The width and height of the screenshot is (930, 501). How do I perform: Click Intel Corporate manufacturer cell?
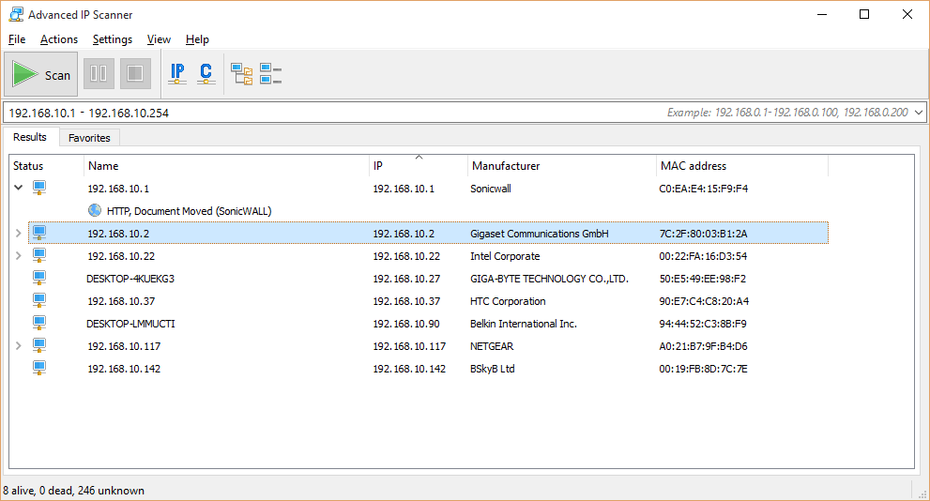(x=505, y=256)
